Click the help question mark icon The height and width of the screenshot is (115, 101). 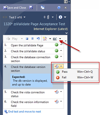click(59, 8)
